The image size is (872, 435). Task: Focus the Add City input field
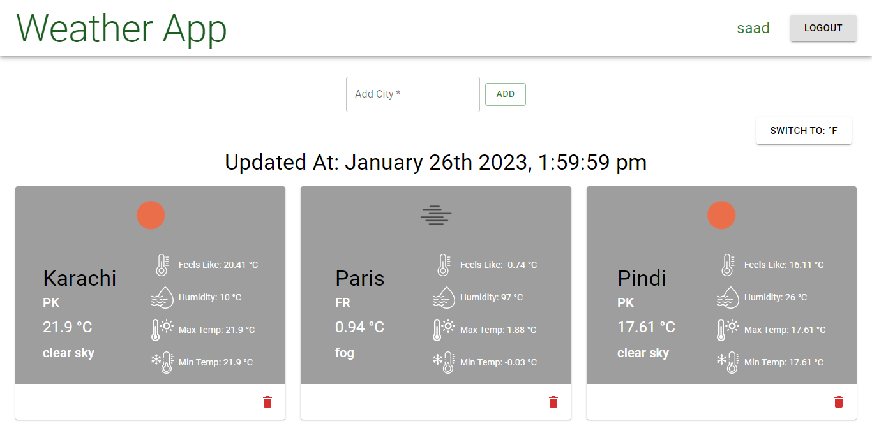point(412,94)
